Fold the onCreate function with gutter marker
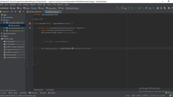The image size is (173, 97). click(33, 28)
